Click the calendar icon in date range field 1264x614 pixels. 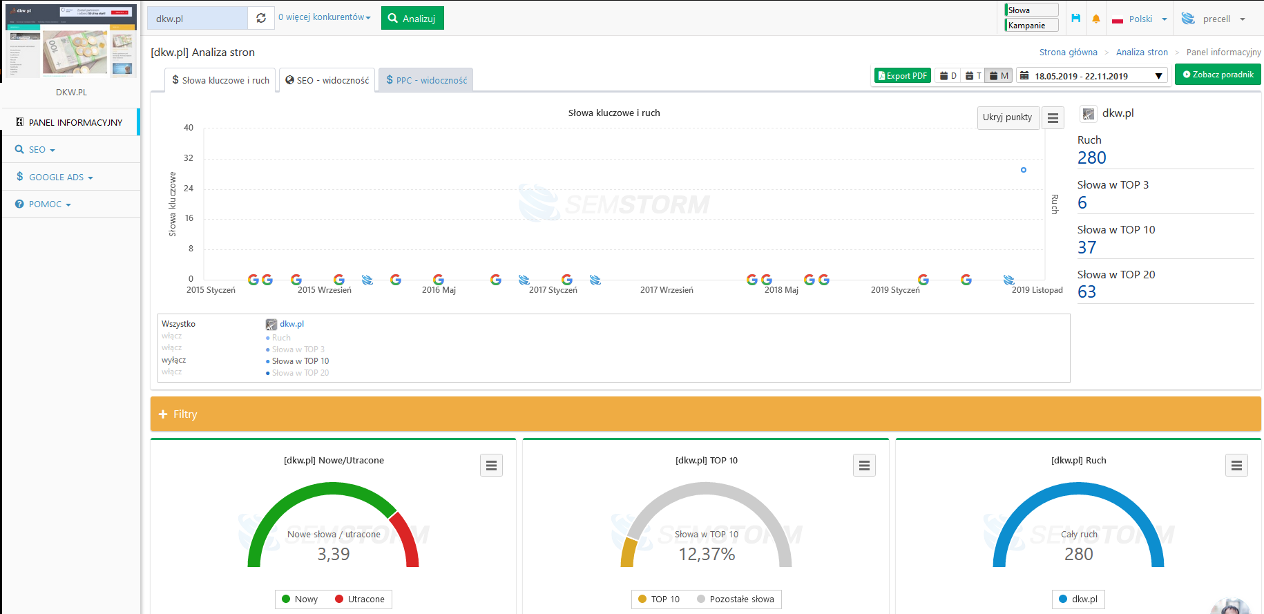tap(1025, 76)
